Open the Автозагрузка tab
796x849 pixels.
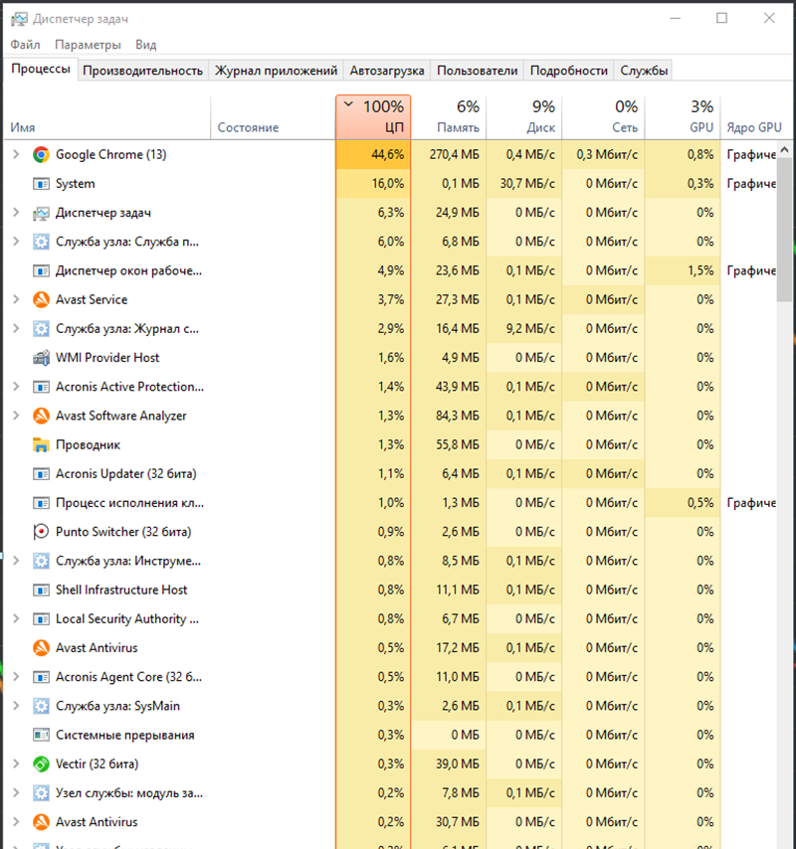coord(387,71)
